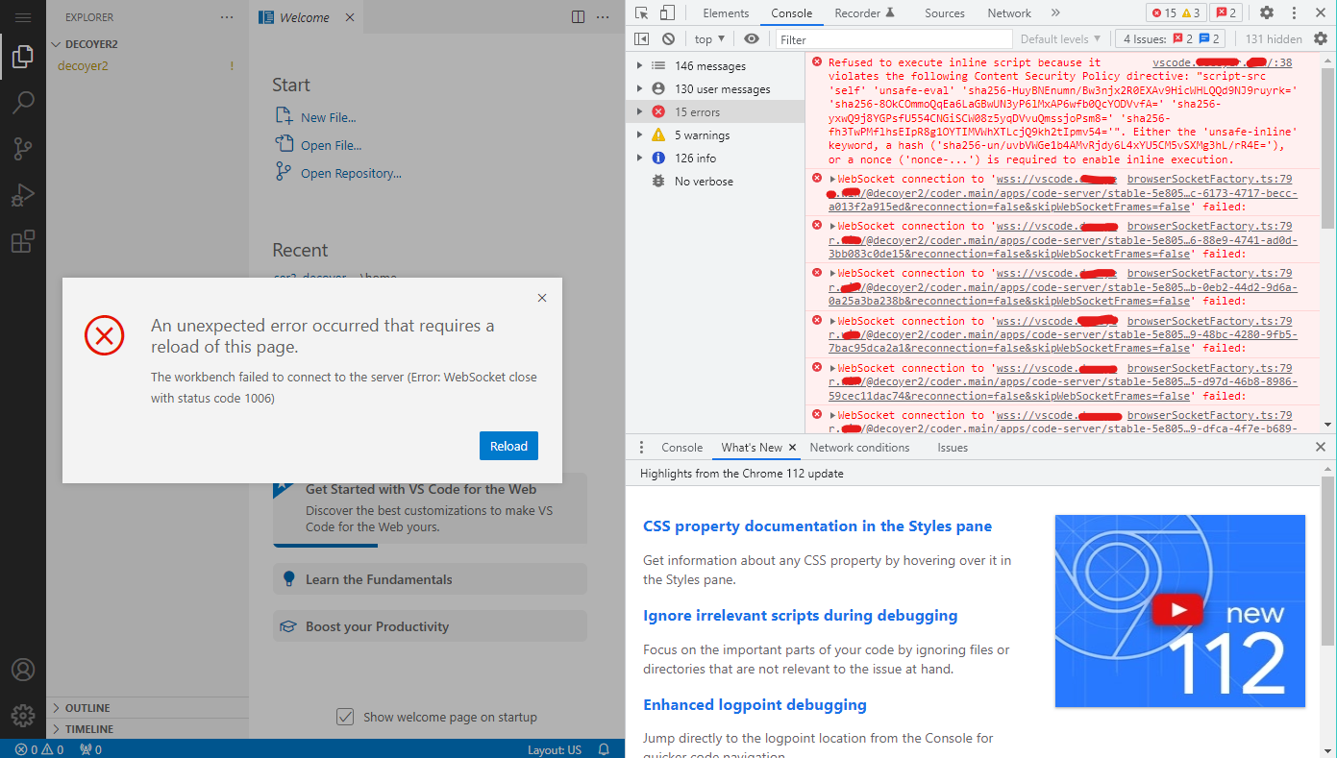Select the Explorer icon in activity bar
Viewport: 1337px width, 758px height.
pos(23,57)
